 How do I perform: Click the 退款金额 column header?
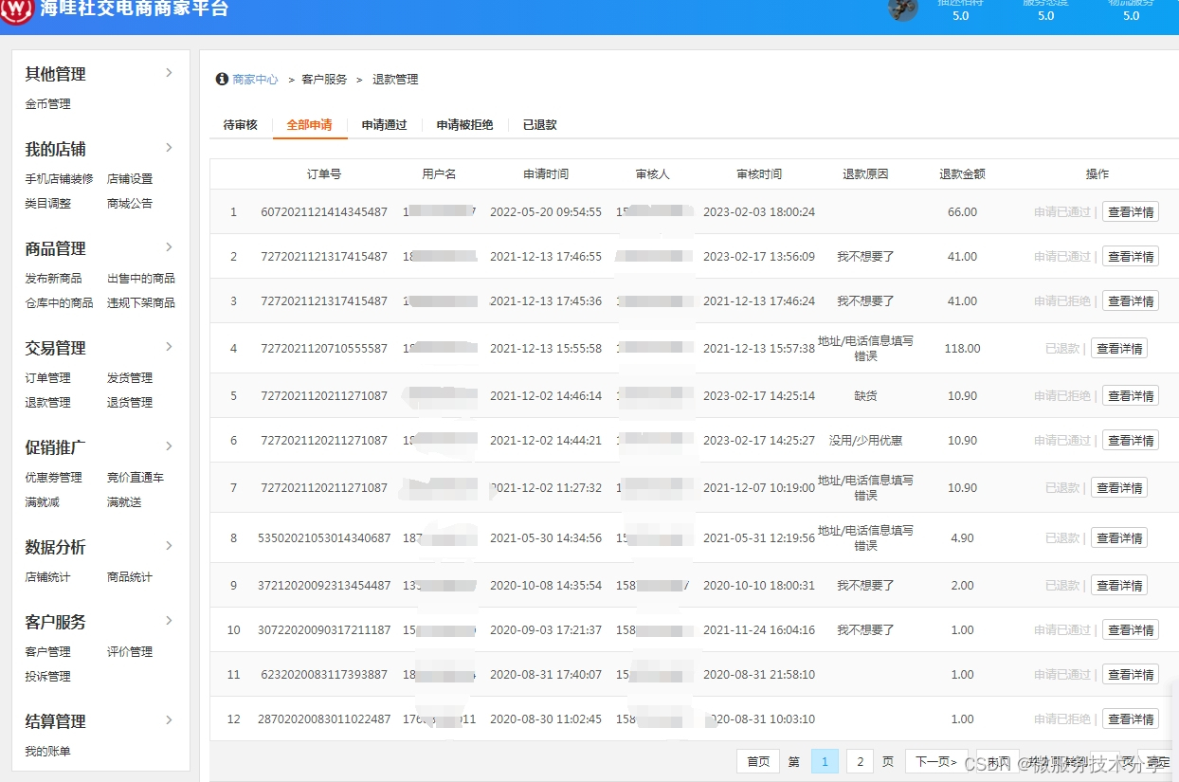point(962,174)
